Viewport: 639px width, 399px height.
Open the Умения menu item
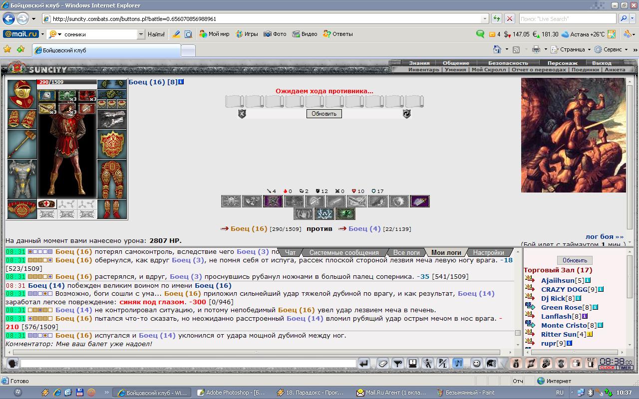(x=455, y=70)
